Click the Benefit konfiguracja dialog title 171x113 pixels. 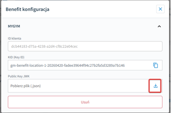(x=28, y=9)
